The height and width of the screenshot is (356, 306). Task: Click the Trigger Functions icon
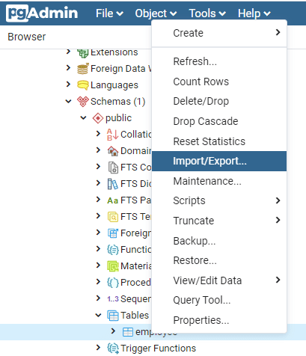[x=113, y=349]
